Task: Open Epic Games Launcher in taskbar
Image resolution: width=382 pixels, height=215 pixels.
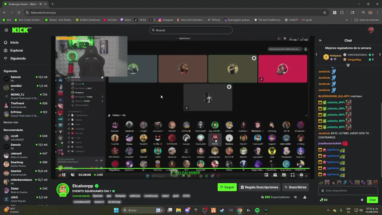Action: coord(196,210)
